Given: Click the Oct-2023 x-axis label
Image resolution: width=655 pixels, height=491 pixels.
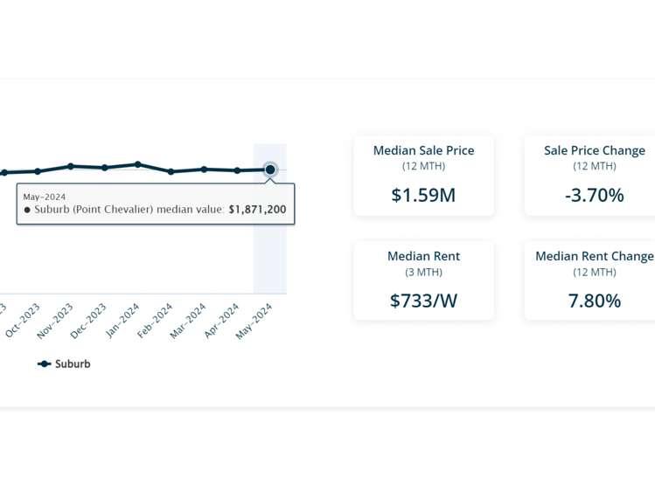Looking at the screenshot, I should 24,321.
